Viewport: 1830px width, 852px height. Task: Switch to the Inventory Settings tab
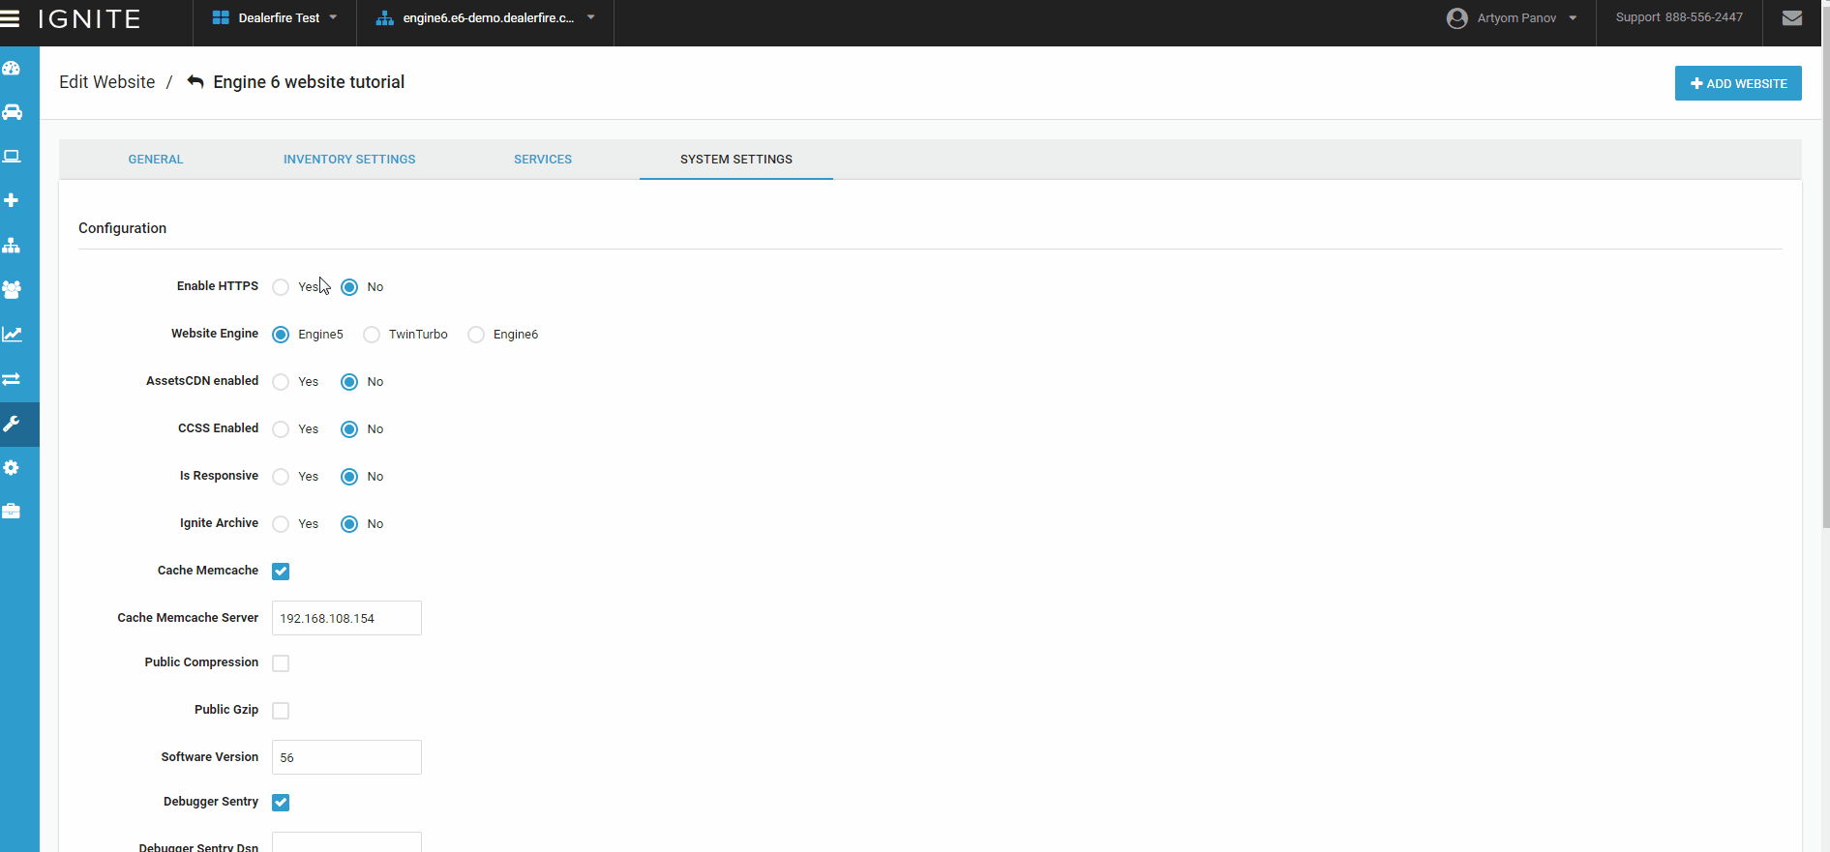pos(349,160)
